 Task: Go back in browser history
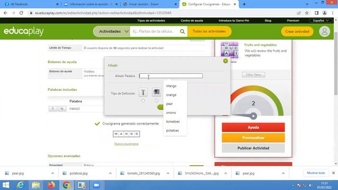(5, 13)
